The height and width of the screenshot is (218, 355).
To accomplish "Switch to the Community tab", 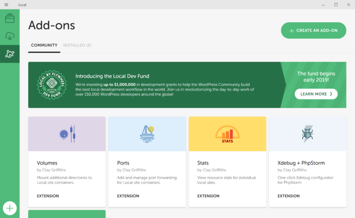I will 44,45.
